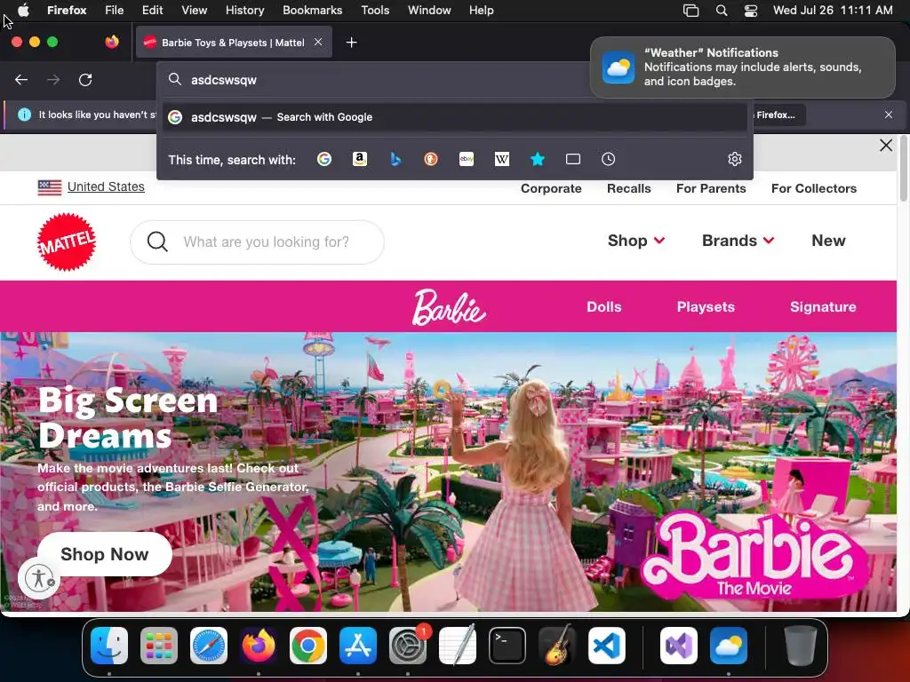Open Spotlight search in the menu bar
This screenshot has width=910, height=682.
coord(722,11)
